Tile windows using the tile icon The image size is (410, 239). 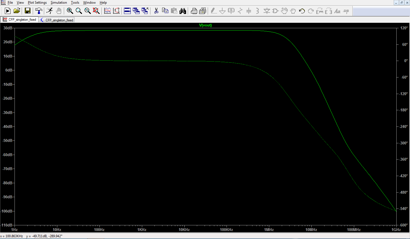[127, 11]
